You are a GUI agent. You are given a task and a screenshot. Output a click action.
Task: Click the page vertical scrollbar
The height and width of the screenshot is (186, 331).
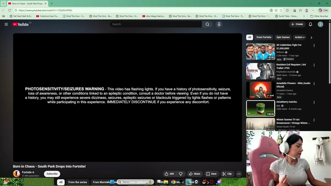pyautogui.click(x=329, y=53)
